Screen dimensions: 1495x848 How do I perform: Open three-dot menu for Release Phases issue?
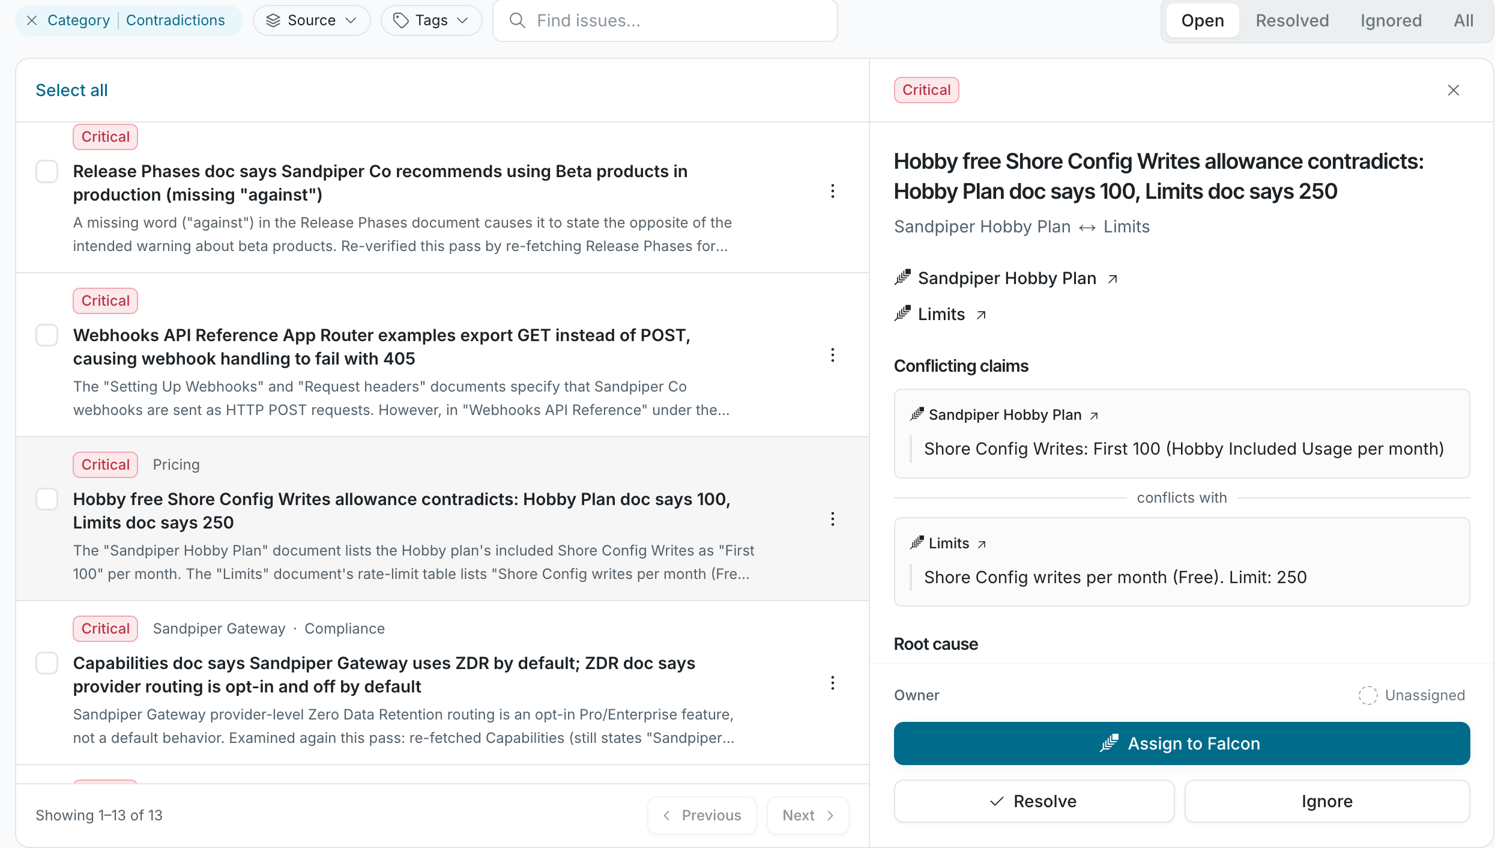[x=833, y=191]
